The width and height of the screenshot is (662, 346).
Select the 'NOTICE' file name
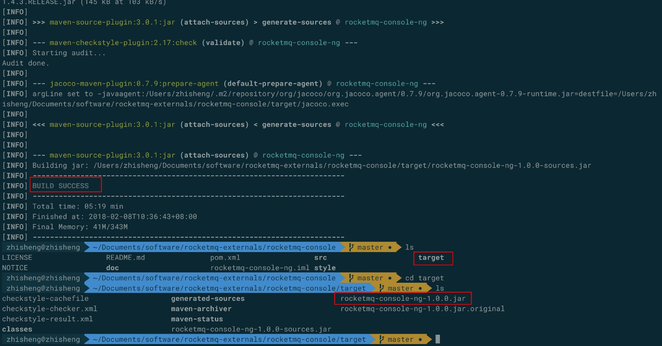15,268
